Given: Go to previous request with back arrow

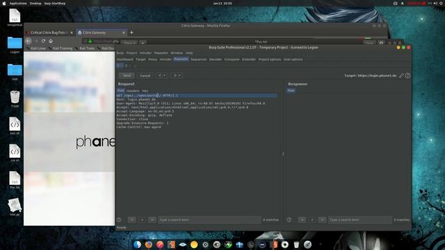Looking at the screenshot, I should click(x=160, y=76).
